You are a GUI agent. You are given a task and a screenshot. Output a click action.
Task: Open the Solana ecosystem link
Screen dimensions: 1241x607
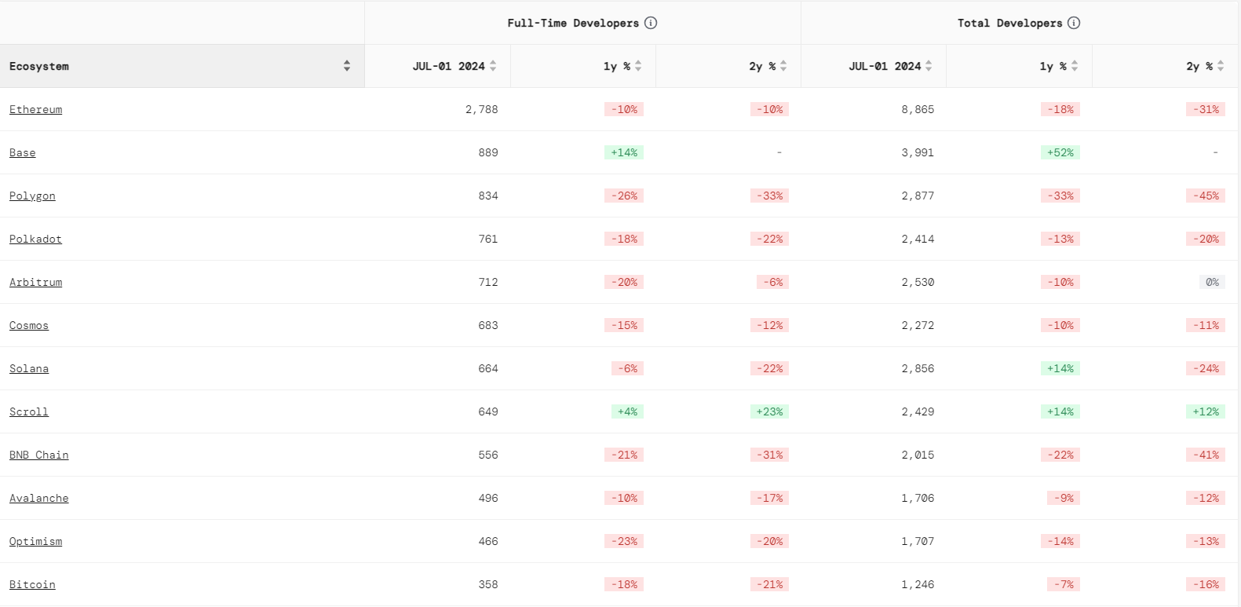29,368
